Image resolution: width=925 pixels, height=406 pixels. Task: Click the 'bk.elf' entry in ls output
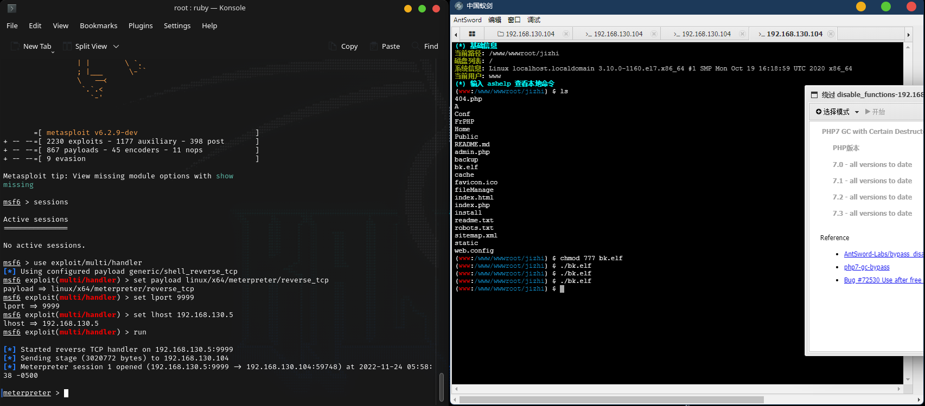tap(467, 167)
